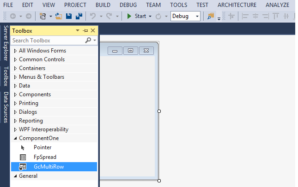The image size is (298, 187).
Task: Open the search options dropdown arrow
Action: click(x=95, y=41)
